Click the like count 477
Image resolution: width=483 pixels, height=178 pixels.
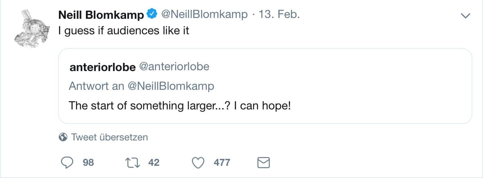click(222, 162)
